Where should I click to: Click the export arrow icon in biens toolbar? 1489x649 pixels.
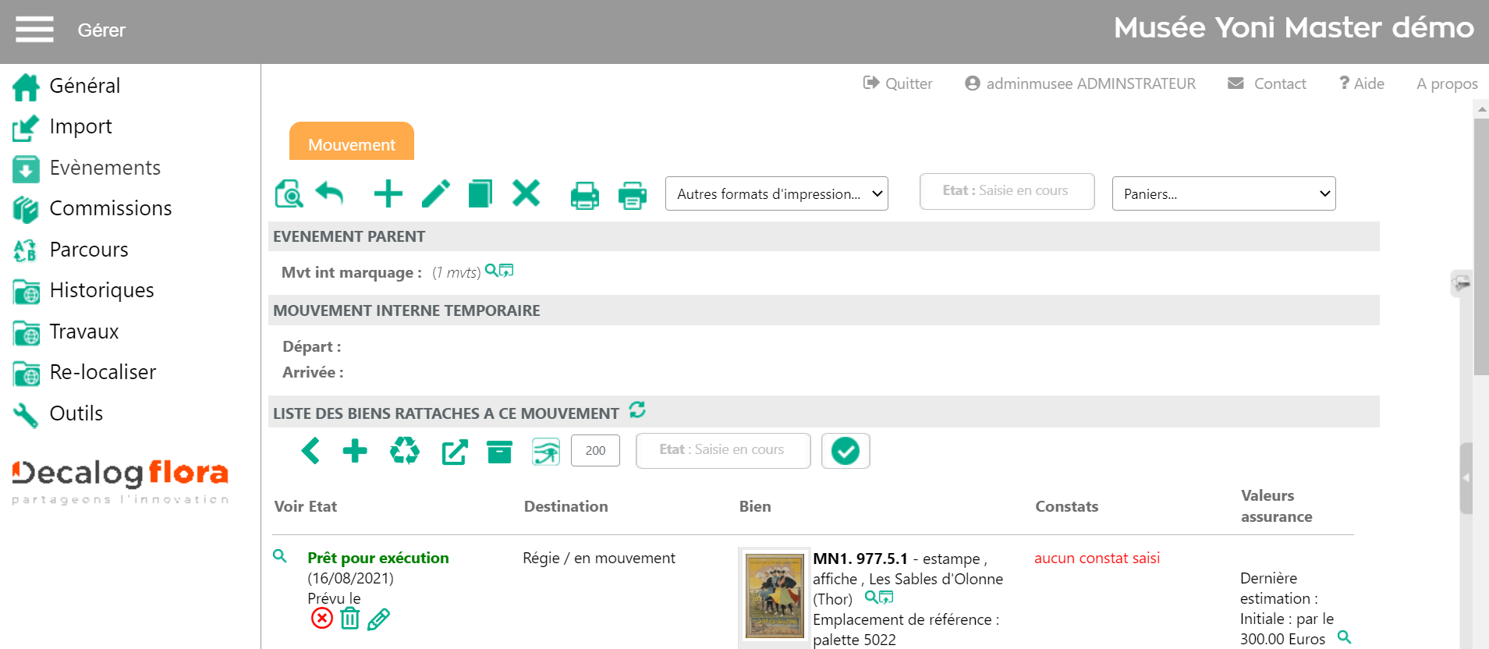point(455,452)
